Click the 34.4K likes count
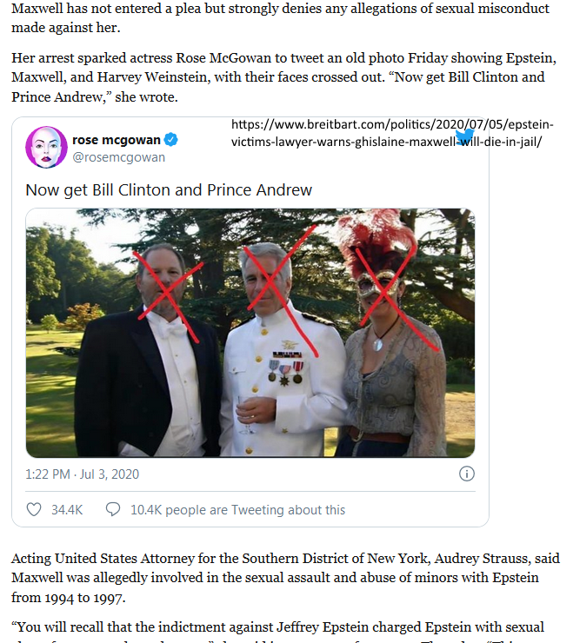 click(67, 510)
